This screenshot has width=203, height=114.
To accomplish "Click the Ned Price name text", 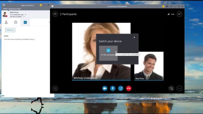I will (14, 12).
